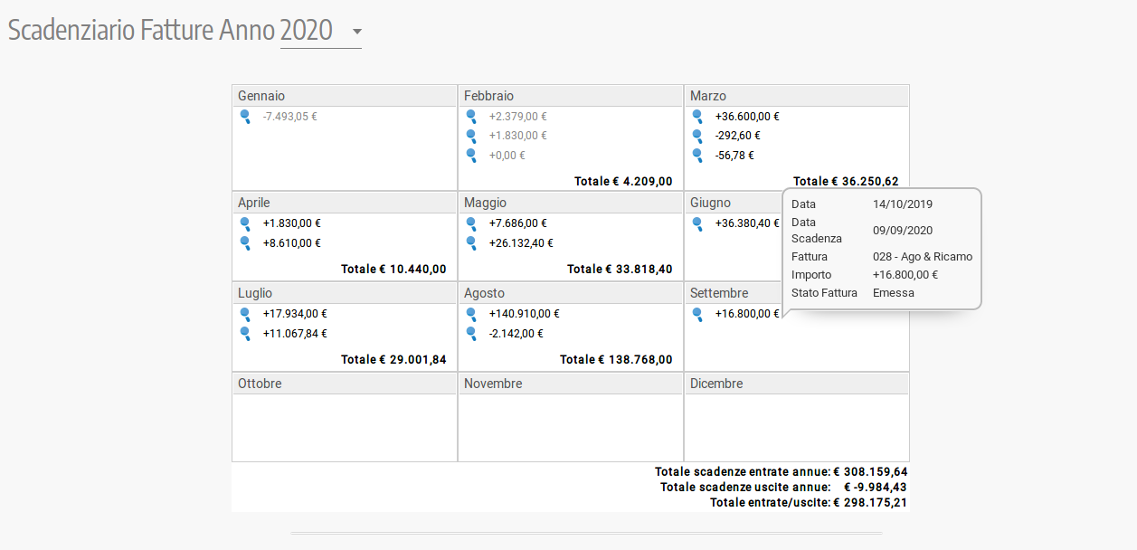Viewport: 1137px width, 550px height.
Task: Click magnifier icon next to +2.379,00 €
Action: (471, 117)
